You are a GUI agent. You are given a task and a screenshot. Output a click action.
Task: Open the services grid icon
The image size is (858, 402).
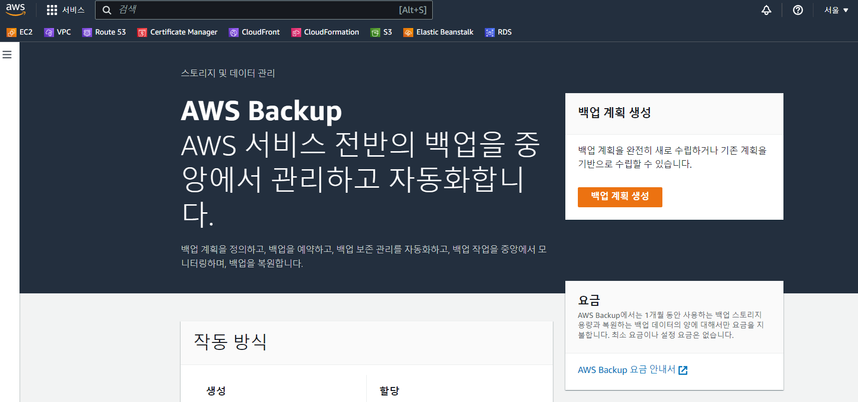coord(52,10)
